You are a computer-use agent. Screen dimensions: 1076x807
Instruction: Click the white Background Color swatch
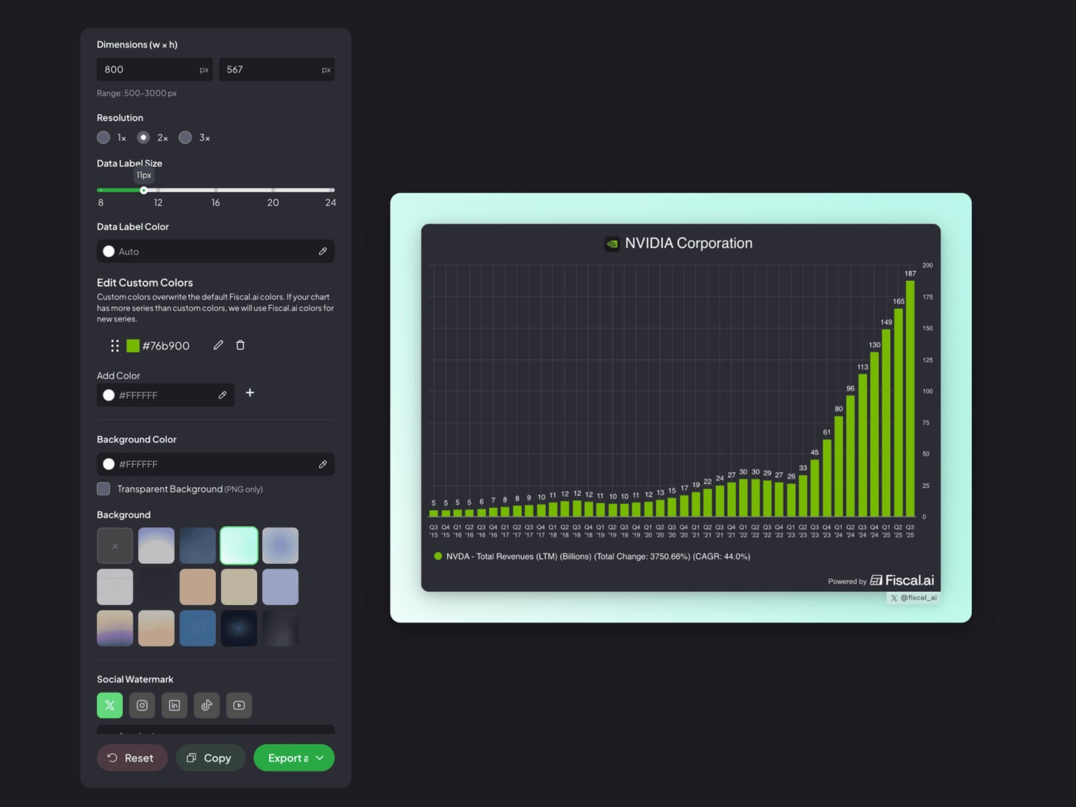click(109, 464)
